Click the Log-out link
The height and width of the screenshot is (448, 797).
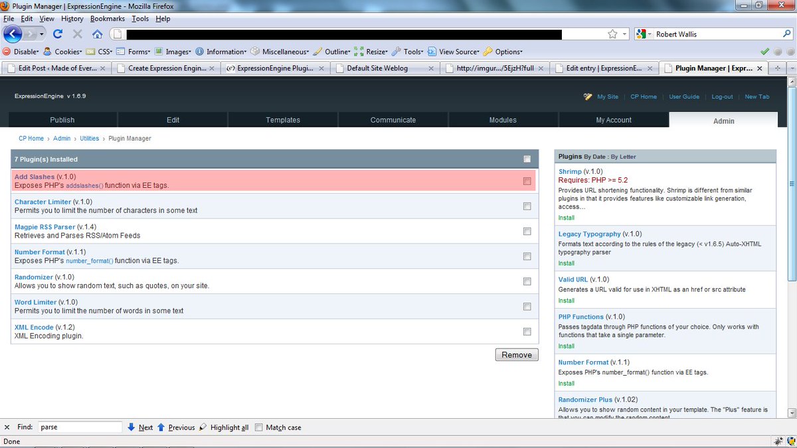pos(722,97)
